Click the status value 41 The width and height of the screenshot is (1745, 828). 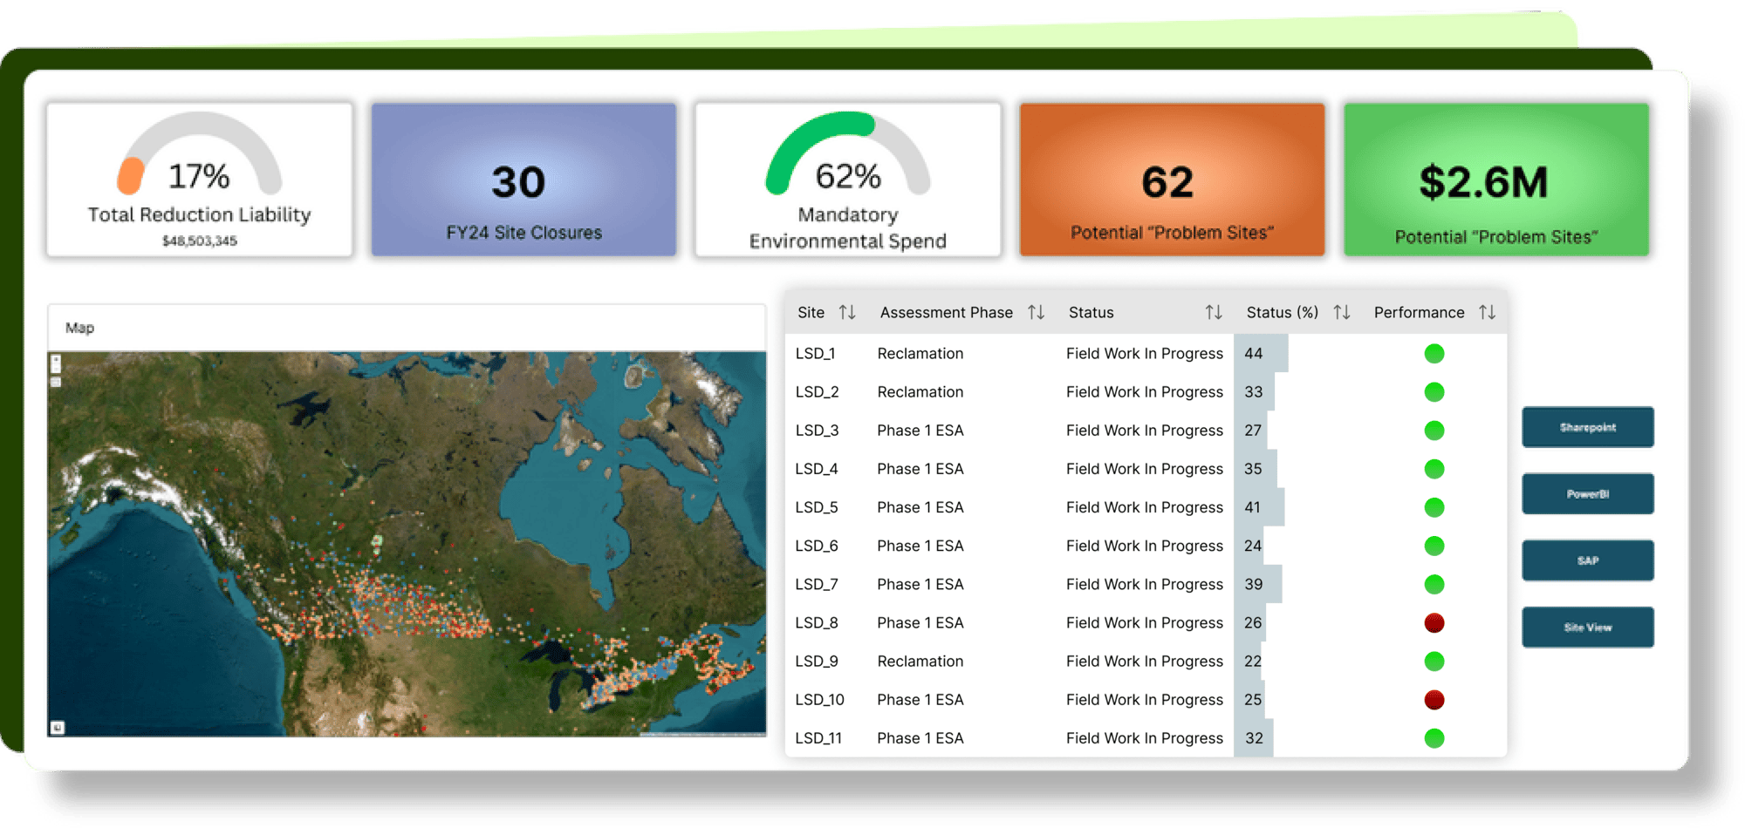tap(1253, 507)
